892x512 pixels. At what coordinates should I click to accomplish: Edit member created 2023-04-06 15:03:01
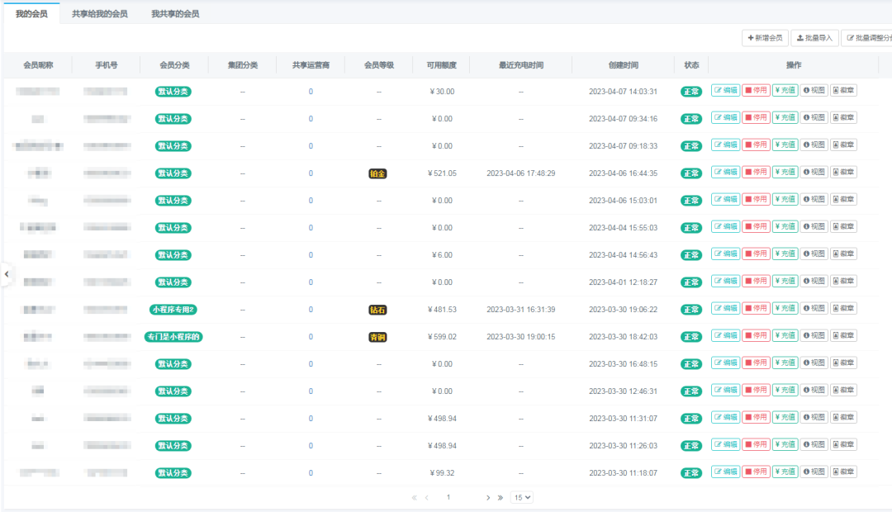tap(725, 200)
